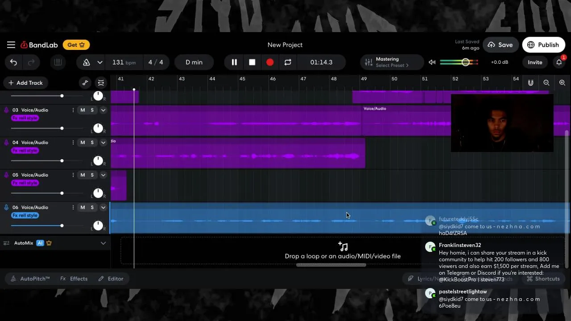Open metronome settings dropdown arrow
Viewport: 571px width, 321px height.
(100, 62)
